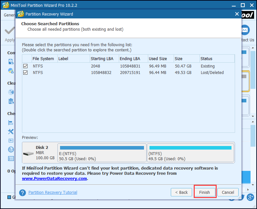Click the Delete All Partitions trash icon
The height and width of the screenshot is (209, 257).
point(11,101)
